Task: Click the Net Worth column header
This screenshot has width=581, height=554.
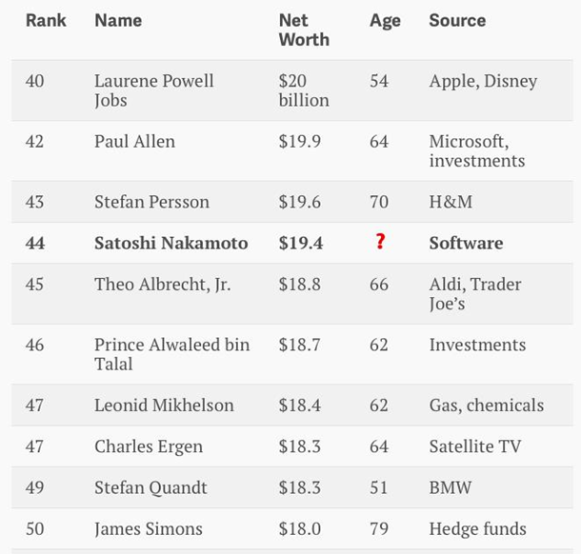Action: point(304,30)
